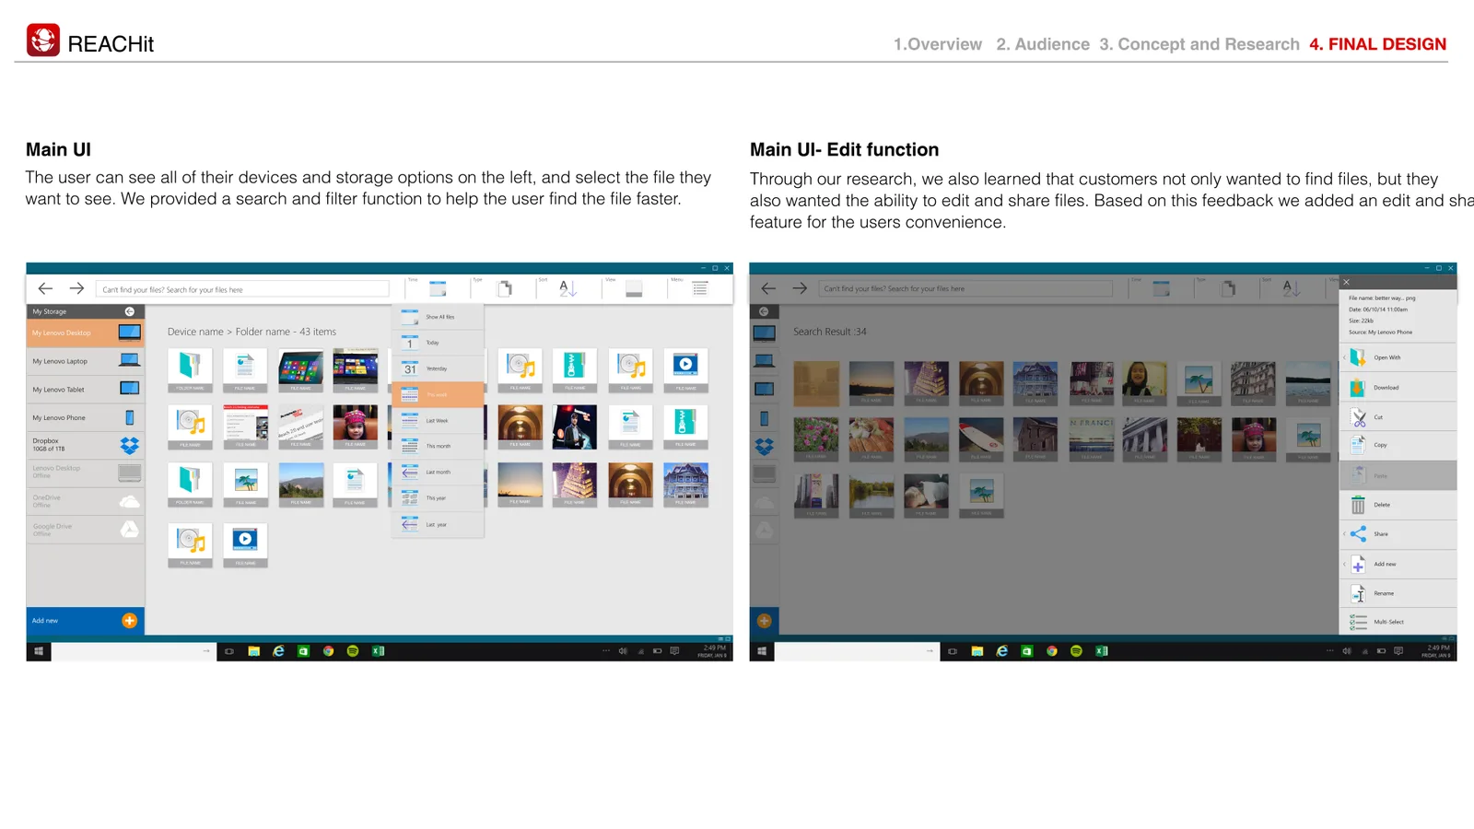Image resolution: width=1474 pixels, height=829 pixels.
Task: Close the file details panel in Edit mockup
Action: coord(1346,282)
